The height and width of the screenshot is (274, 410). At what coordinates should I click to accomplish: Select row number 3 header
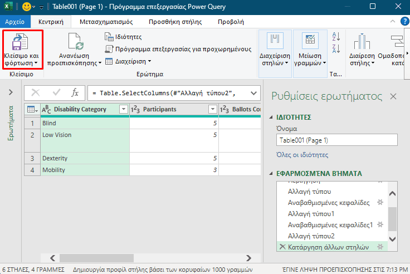coord(32,158)
